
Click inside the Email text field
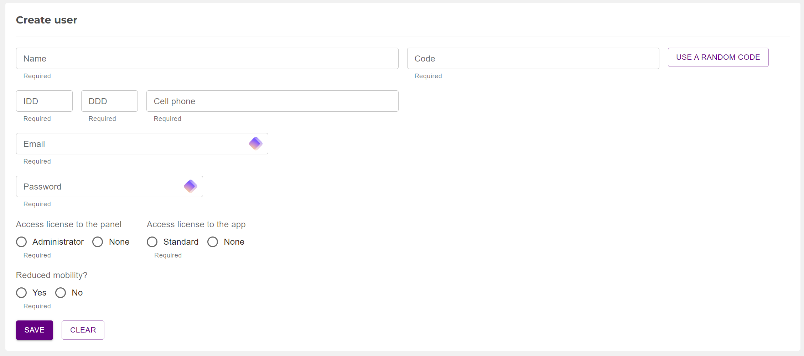point(132,144)
